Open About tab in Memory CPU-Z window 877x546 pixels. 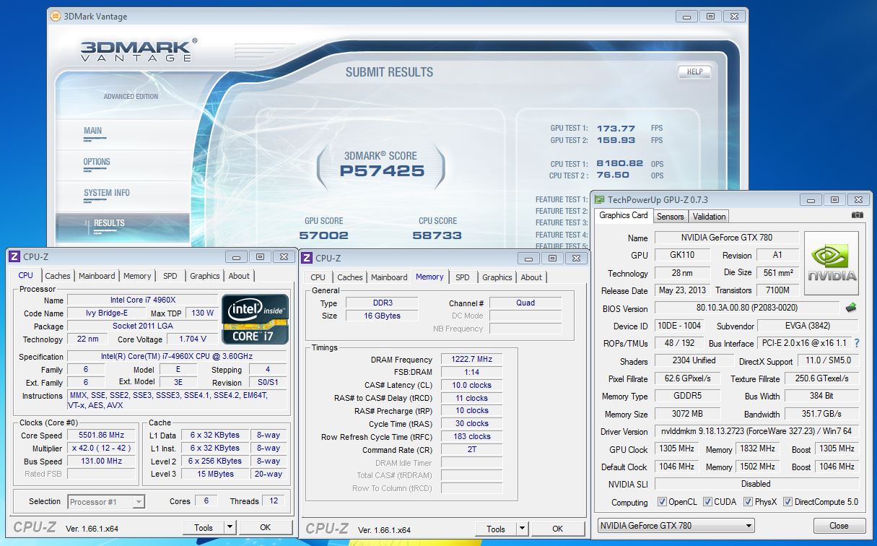[x=531, y=277]
